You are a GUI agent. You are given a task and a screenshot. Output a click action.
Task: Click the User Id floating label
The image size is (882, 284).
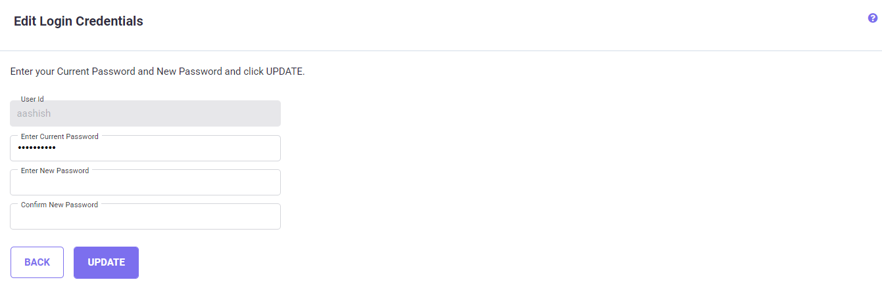32,99
